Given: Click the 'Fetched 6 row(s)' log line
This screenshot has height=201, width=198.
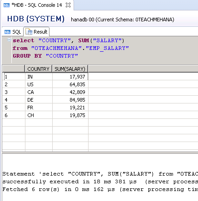Looking at the screenshot, I should (x=100, y=189).
